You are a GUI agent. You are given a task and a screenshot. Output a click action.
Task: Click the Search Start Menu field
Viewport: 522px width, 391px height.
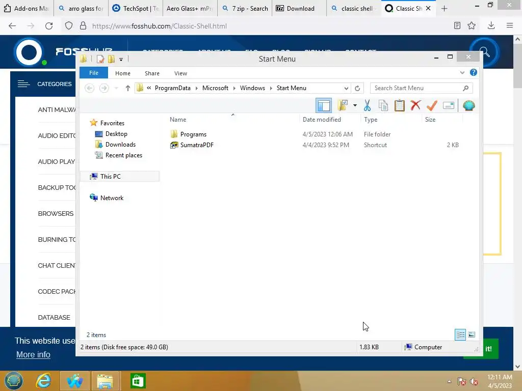(x=421, y=88)
